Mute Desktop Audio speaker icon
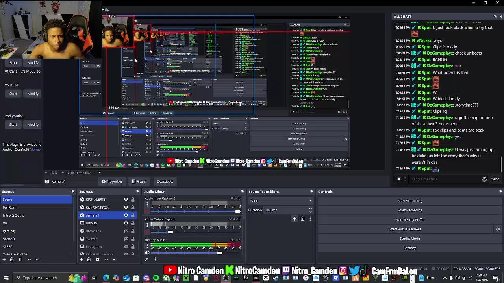This screenshot has height=283, width=504. click(147, 253)
